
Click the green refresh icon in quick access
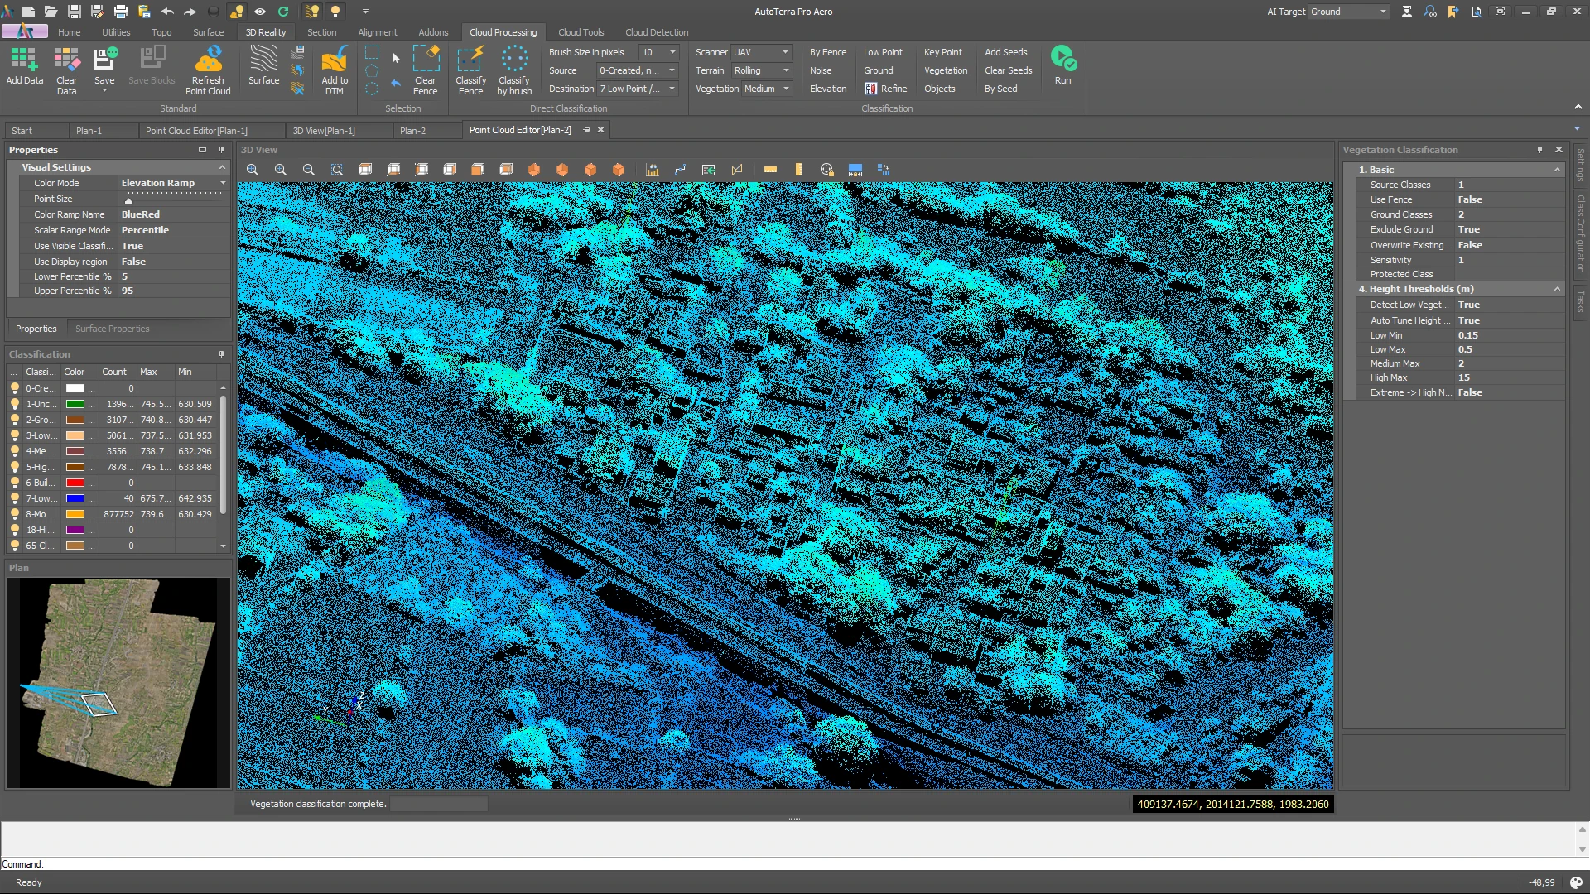point(283,12)
